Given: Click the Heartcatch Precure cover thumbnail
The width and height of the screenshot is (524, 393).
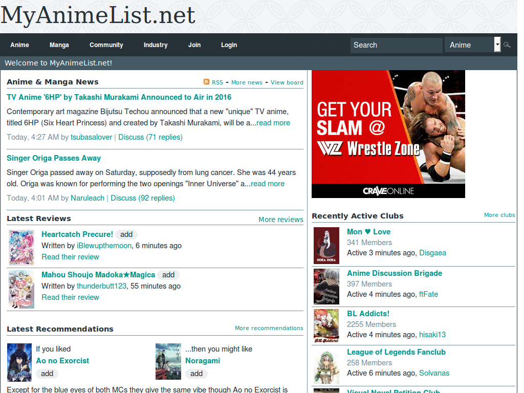Looking at the screenshot, I should pos(21,248).
